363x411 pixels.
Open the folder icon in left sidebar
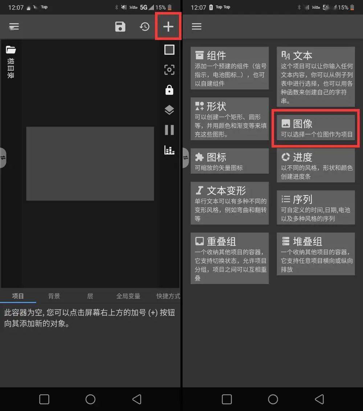click(11, 50)
